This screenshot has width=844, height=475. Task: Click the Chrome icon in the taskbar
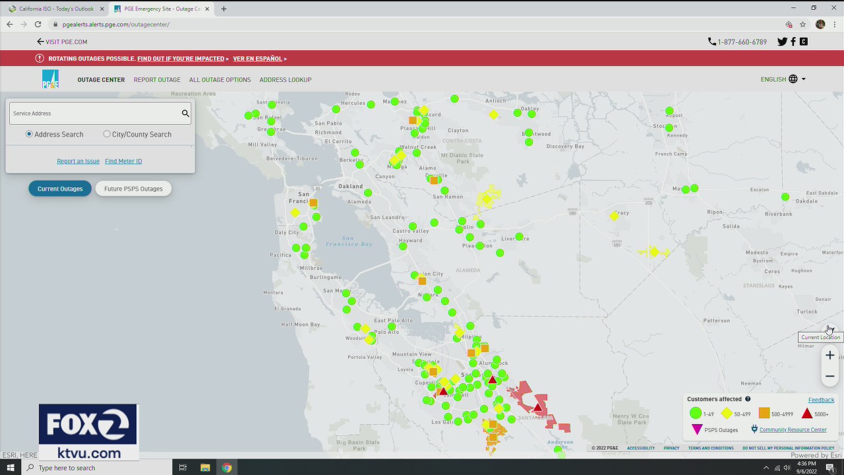(227, 468)
